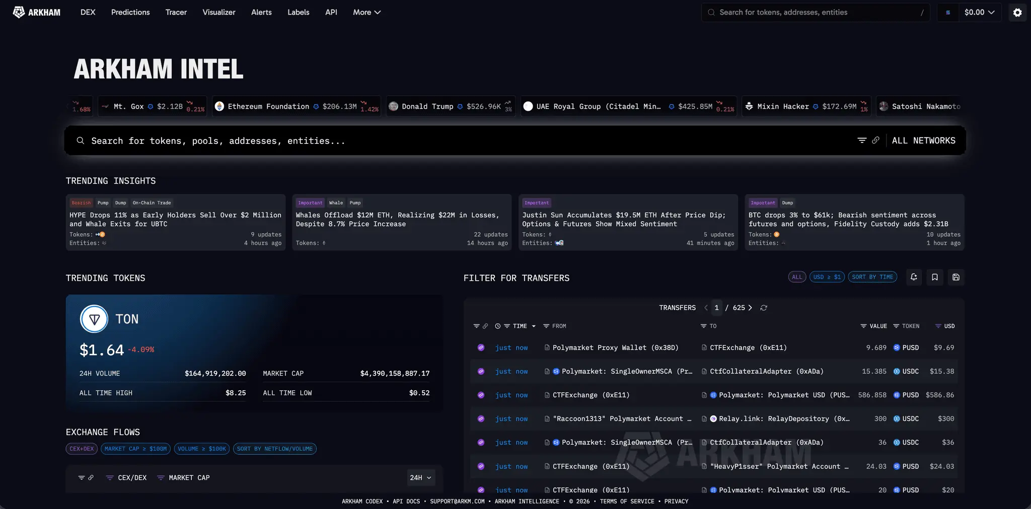This screenshot has height=509, width=1031.
Task: Click chain link icon in main search bar
Action: coord(875,140)
